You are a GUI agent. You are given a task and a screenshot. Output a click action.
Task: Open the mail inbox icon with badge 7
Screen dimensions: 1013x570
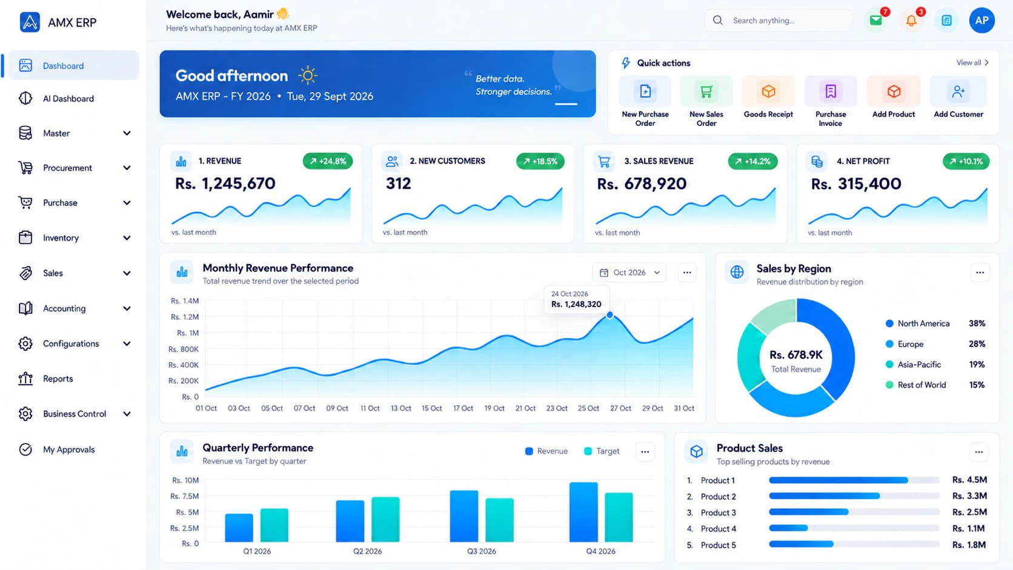[x=876, y=20]
